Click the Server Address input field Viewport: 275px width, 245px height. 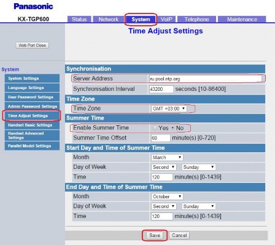tap(206, 79)
